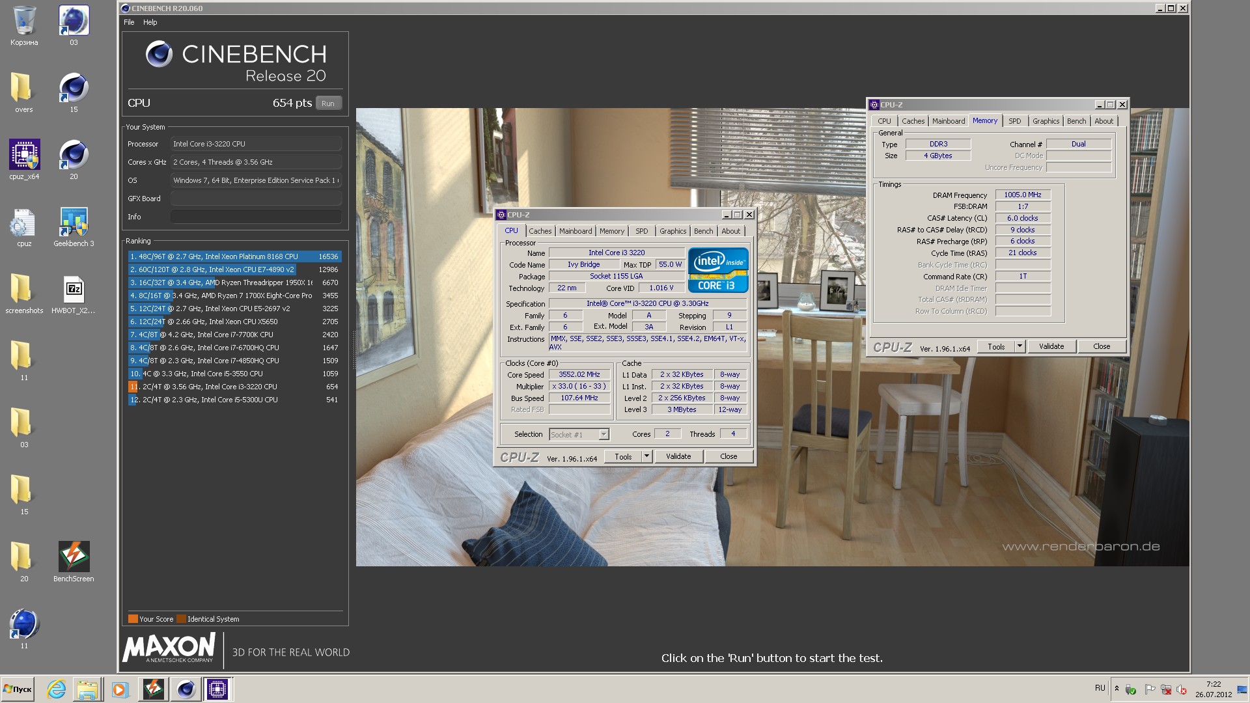The width and height of the screenshot is (1250, 703).
Task: Open the Cinebench shortcut labeled 15
Action: [74, 93]
